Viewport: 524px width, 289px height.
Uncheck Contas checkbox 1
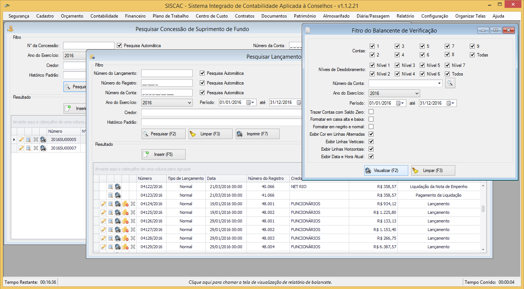(x=372, y=46)
